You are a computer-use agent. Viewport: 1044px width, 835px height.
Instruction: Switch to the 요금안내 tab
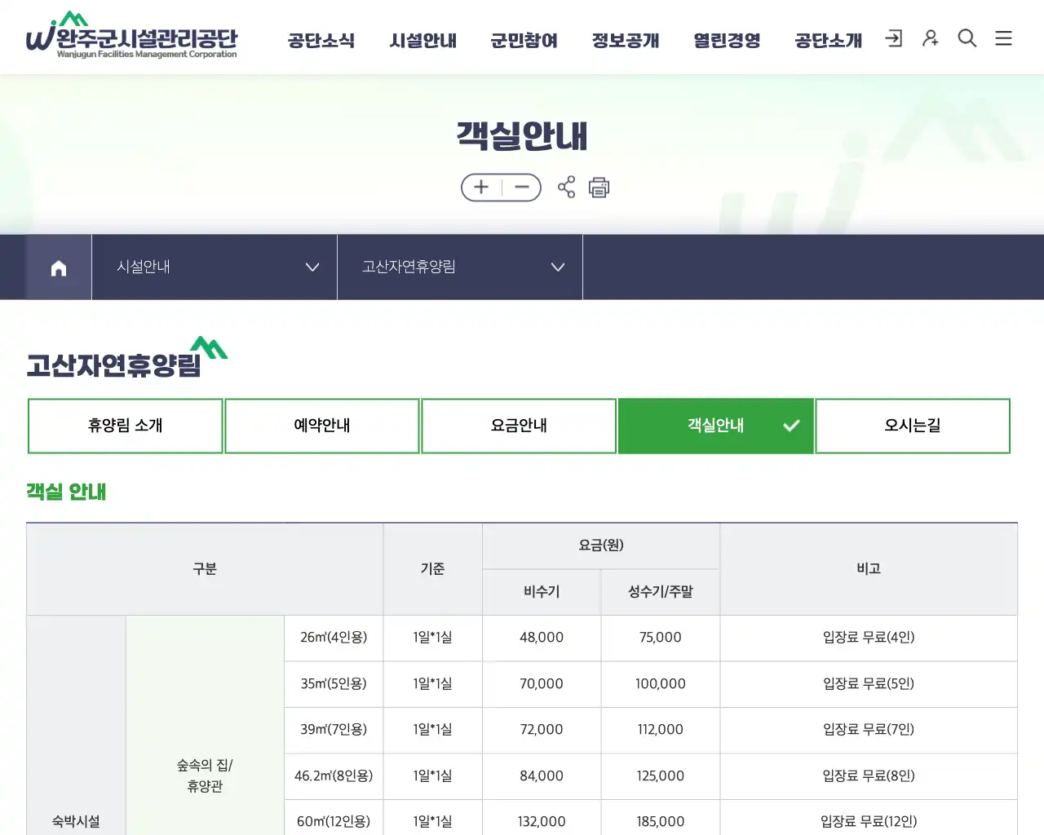click(519, 426)
